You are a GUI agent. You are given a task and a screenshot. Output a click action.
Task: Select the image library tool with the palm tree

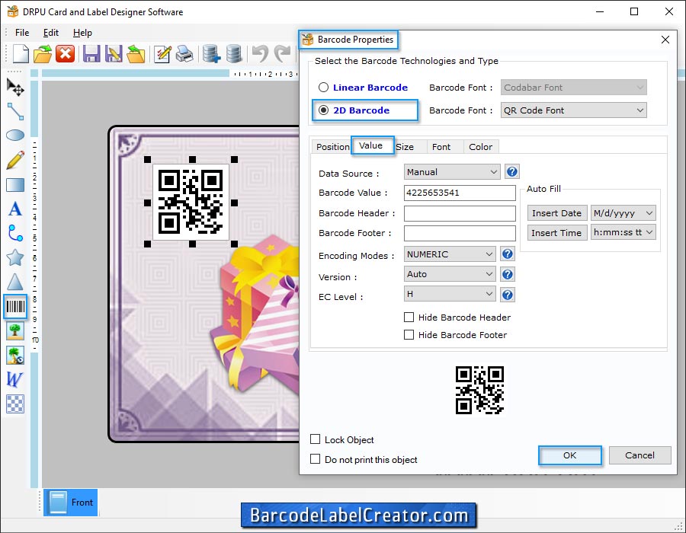(15, 356)
